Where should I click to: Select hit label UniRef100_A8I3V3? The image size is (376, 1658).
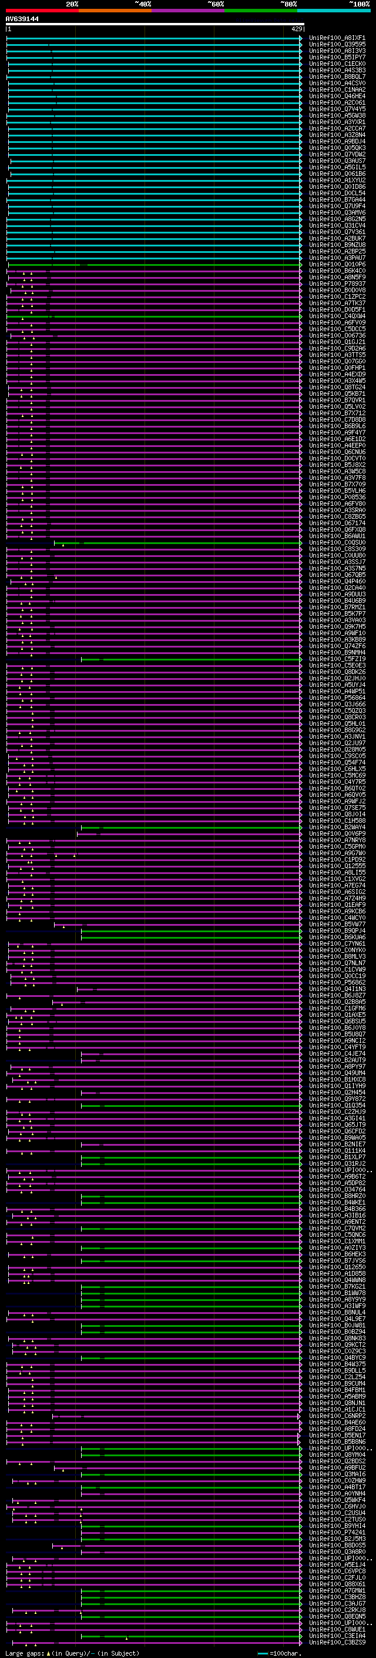tap(337, 51)
